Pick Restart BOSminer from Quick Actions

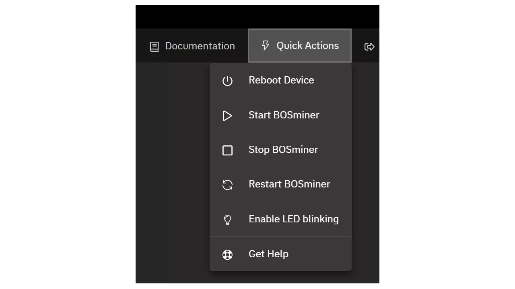click(280, 184)
